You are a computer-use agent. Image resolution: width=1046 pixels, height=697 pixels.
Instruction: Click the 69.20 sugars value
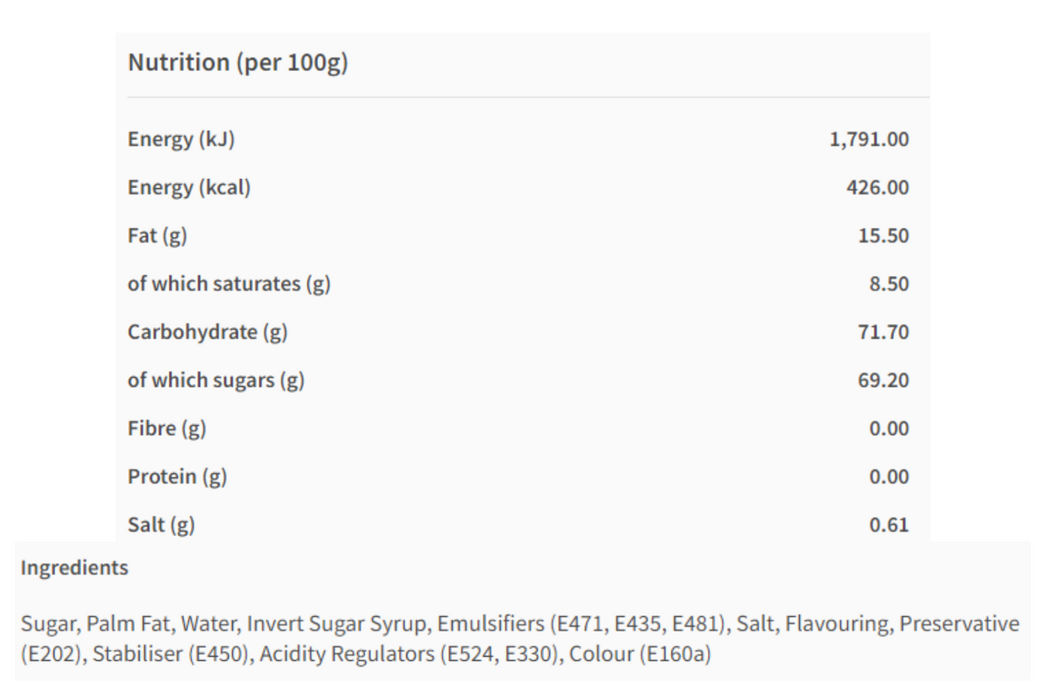coord(882,381)
